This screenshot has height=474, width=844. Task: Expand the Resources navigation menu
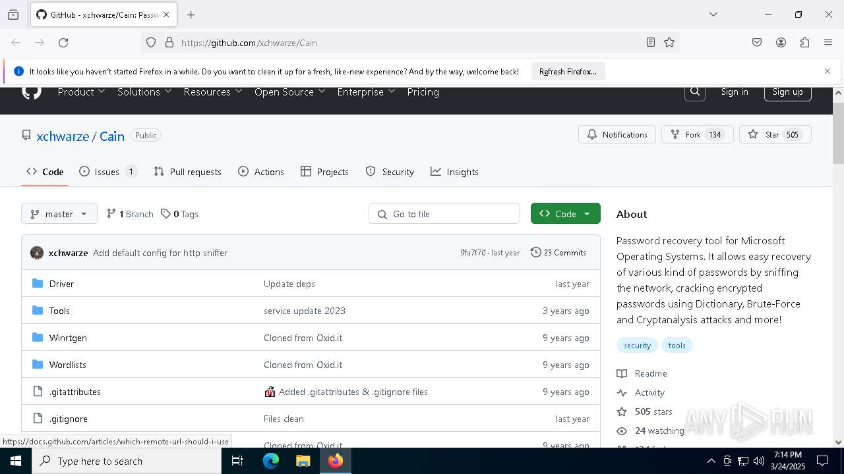pos(213,92)
